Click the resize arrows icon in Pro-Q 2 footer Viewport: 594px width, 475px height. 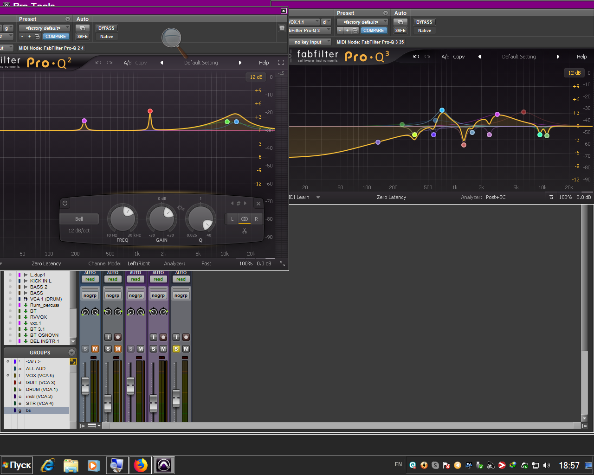tap(282, 263)
